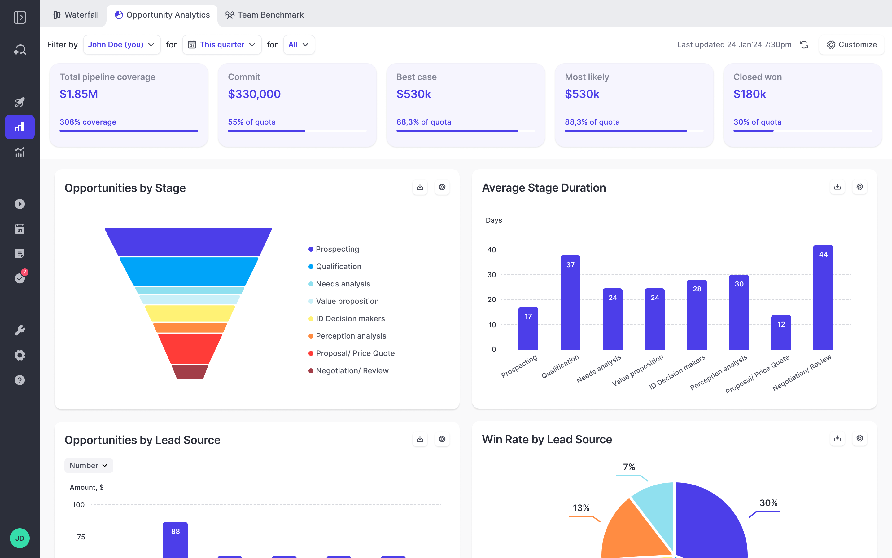This screenshot has width=892, height=558.
Task: Open the John Doe (you) filter dropdown
Action: (x=122, y=45)
